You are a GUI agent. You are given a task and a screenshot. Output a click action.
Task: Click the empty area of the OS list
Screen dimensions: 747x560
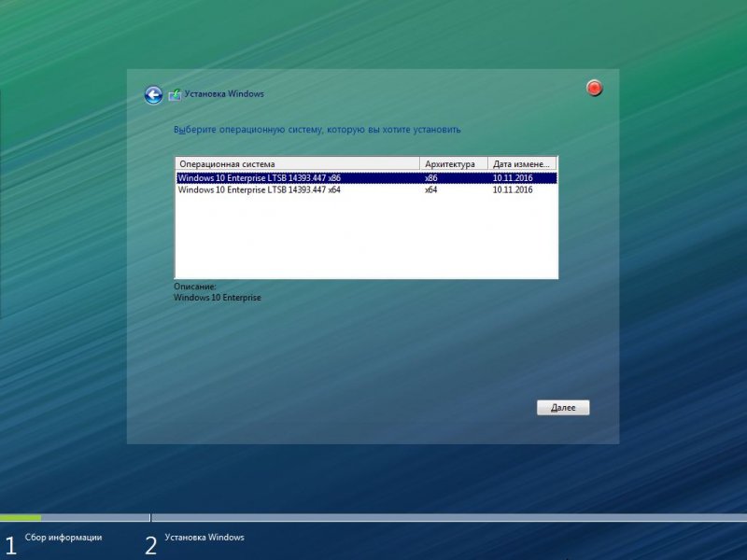(x=364, y=238)
